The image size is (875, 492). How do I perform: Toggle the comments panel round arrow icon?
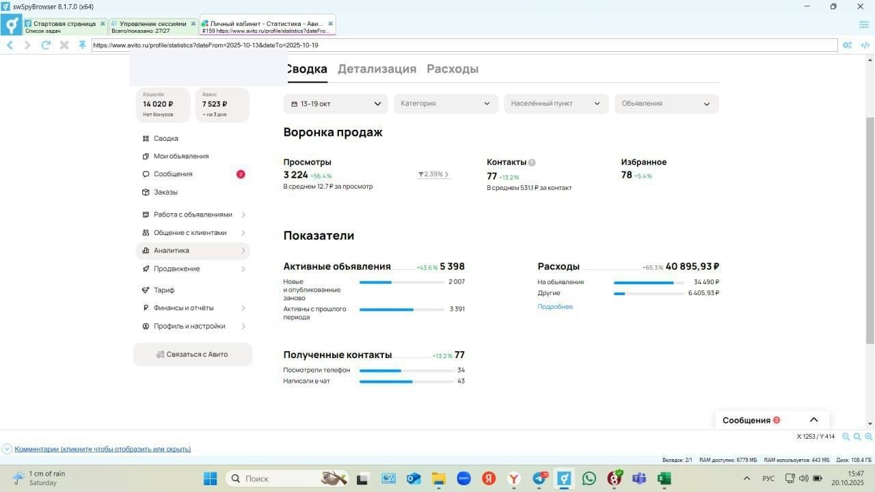coord(7,450)
